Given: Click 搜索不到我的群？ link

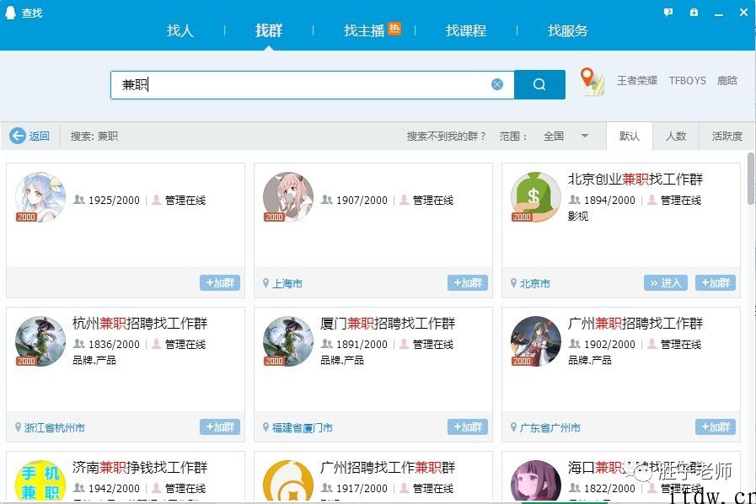Looking at the screenshot, I should 446,136.
